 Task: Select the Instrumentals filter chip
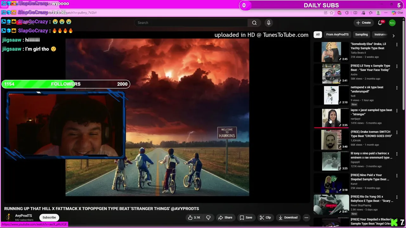[381, 35]
